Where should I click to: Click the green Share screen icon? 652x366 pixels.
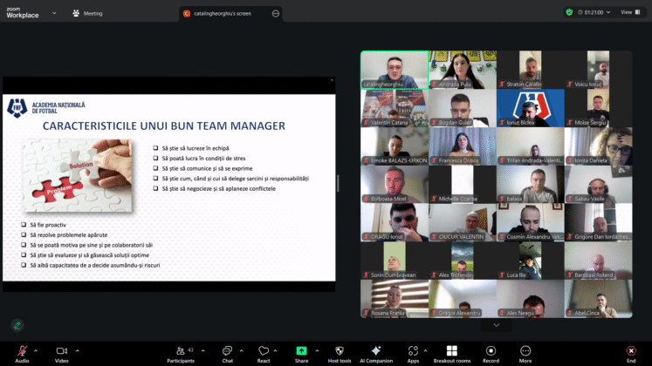coord(301,351)
